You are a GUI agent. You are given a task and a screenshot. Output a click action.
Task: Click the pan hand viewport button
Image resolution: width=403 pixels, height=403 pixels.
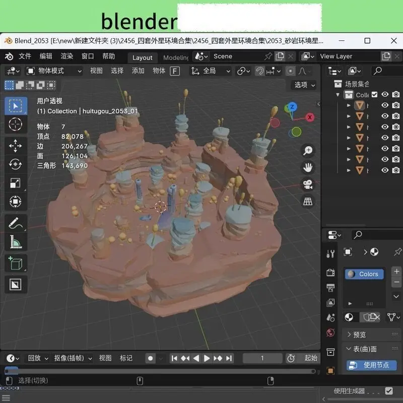click(308, 168)
